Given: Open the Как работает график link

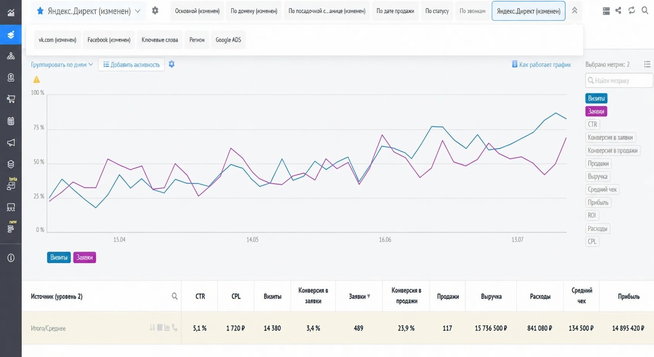Looking at the screenshot, I should pyautogui.click(x=541, y=65).
